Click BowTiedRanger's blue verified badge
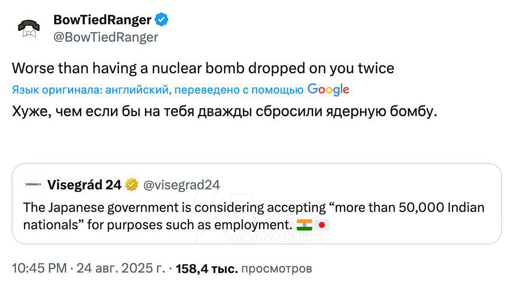This screenshot has height=286, width=512. tap(162, 20)
